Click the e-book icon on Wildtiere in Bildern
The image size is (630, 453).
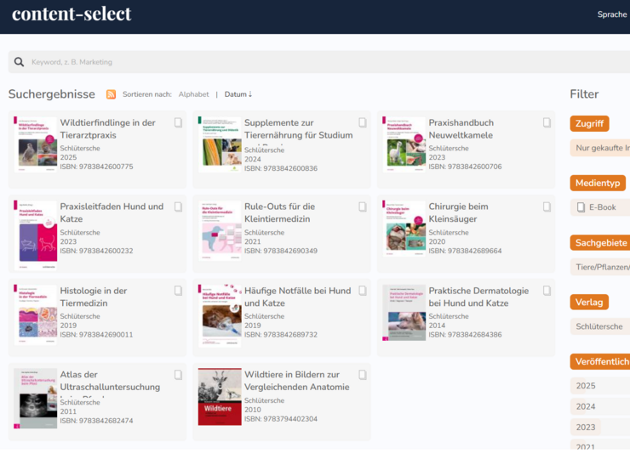[363, 375]
